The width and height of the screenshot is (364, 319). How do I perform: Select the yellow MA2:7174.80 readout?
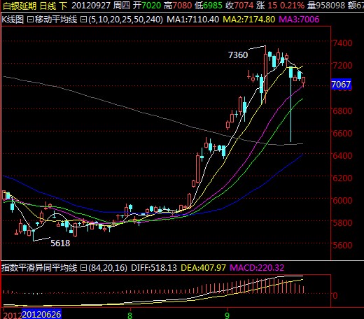click(x=249, y=20)
